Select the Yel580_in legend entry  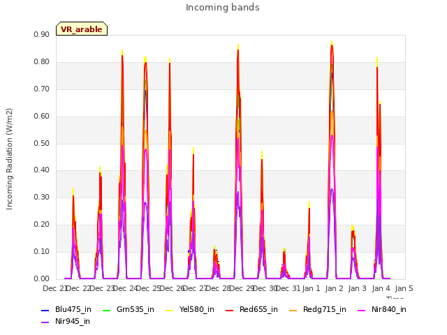coord(190,309)
